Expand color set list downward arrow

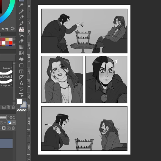point(14,44)
